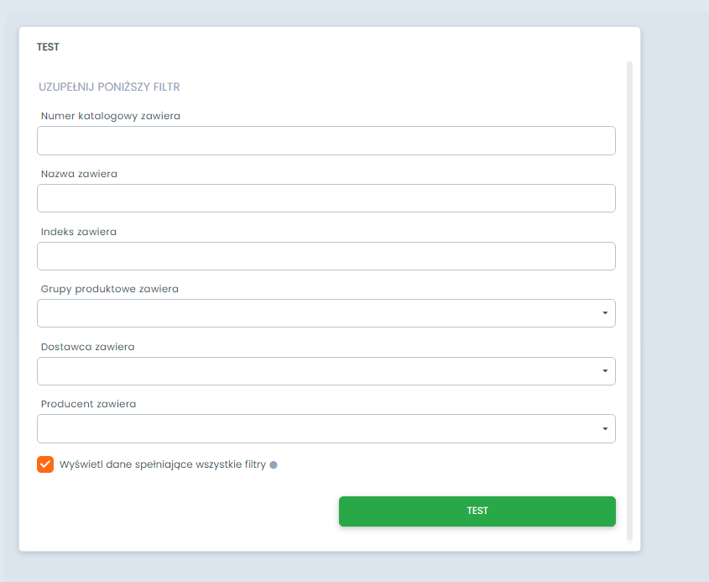Click the 'Producent zawiera' label

pos(88,404)
